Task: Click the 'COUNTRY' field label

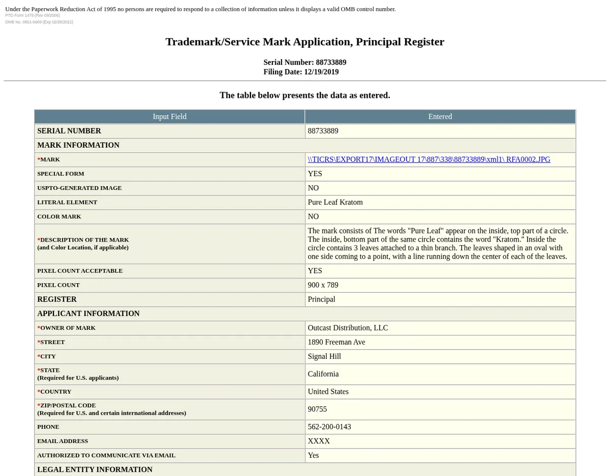Action: click(x=54, y=392)
